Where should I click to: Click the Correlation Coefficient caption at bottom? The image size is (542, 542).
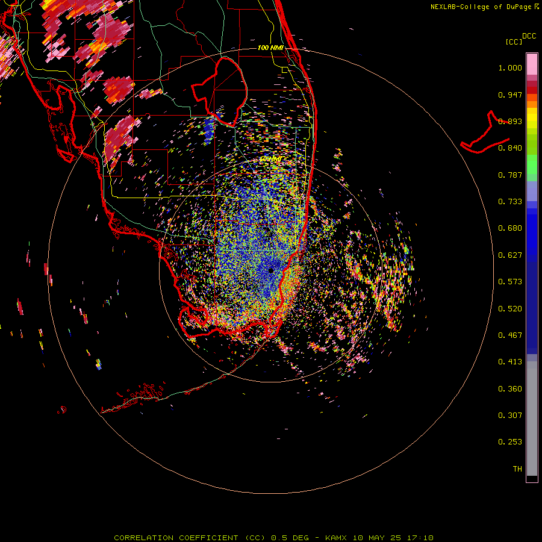pos(273,538)
